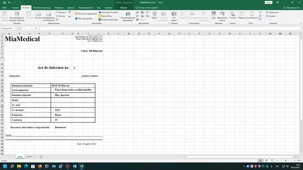
Task: Adjust the zoom slider in the status bar
Action: point(285,161)
